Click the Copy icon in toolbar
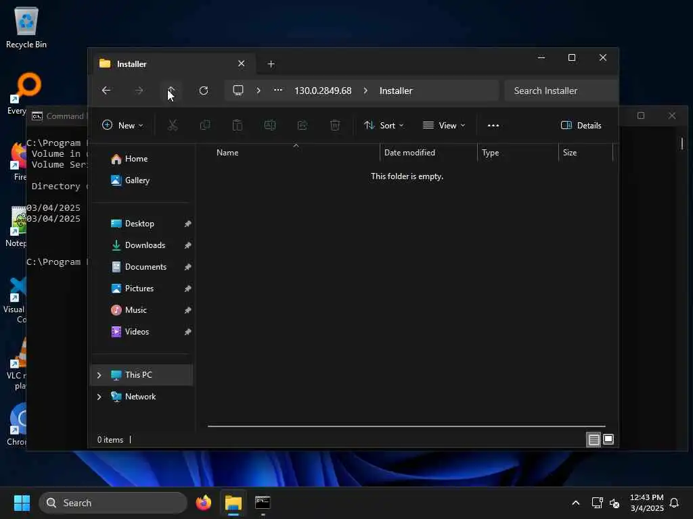The width and height of the screenshot is (693, 519). click(205, 125)
